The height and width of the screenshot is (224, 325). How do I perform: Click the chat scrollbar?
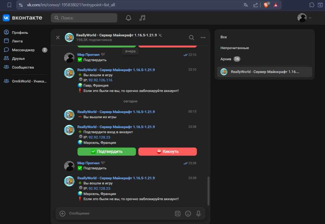[x=208, y=191]
